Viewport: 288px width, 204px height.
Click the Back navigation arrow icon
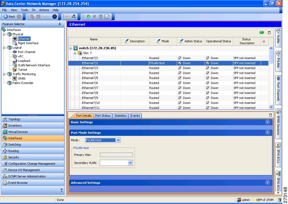pos(6,17)
